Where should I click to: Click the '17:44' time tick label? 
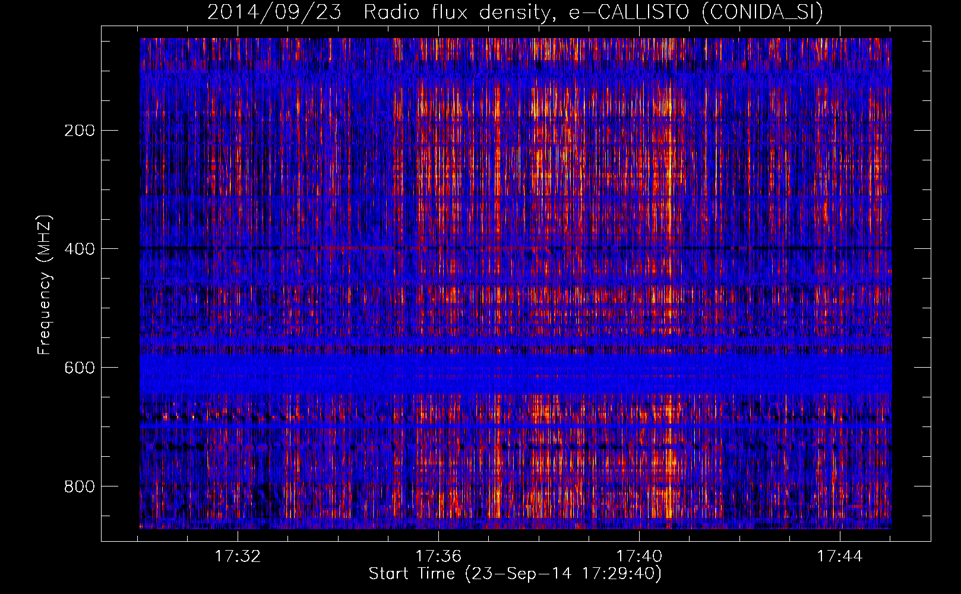tap(840, 556)
